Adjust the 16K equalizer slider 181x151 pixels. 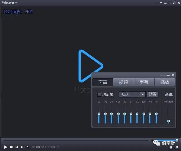point(156,114)
